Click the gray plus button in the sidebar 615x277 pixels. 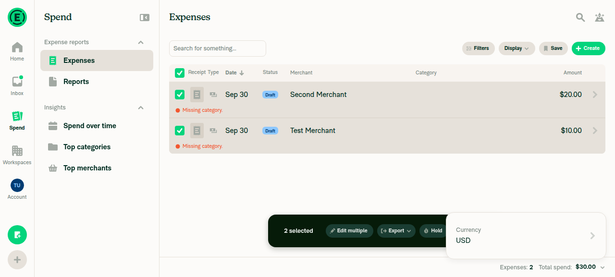pyautogui.click(x=17, y=260)
